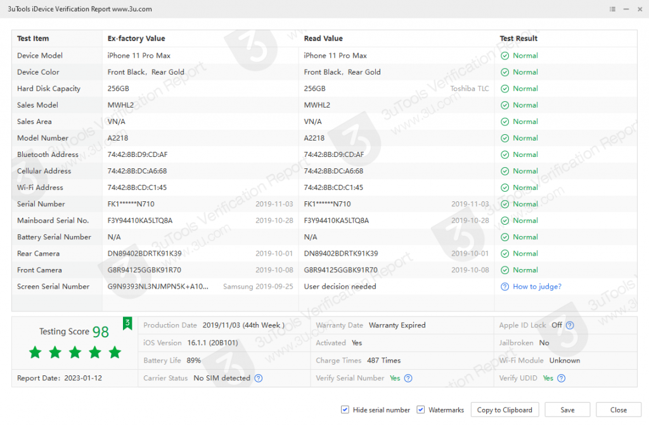Click the Samsung 2019-09-25 screen date
649x426 pixels.
pos(258,286)
